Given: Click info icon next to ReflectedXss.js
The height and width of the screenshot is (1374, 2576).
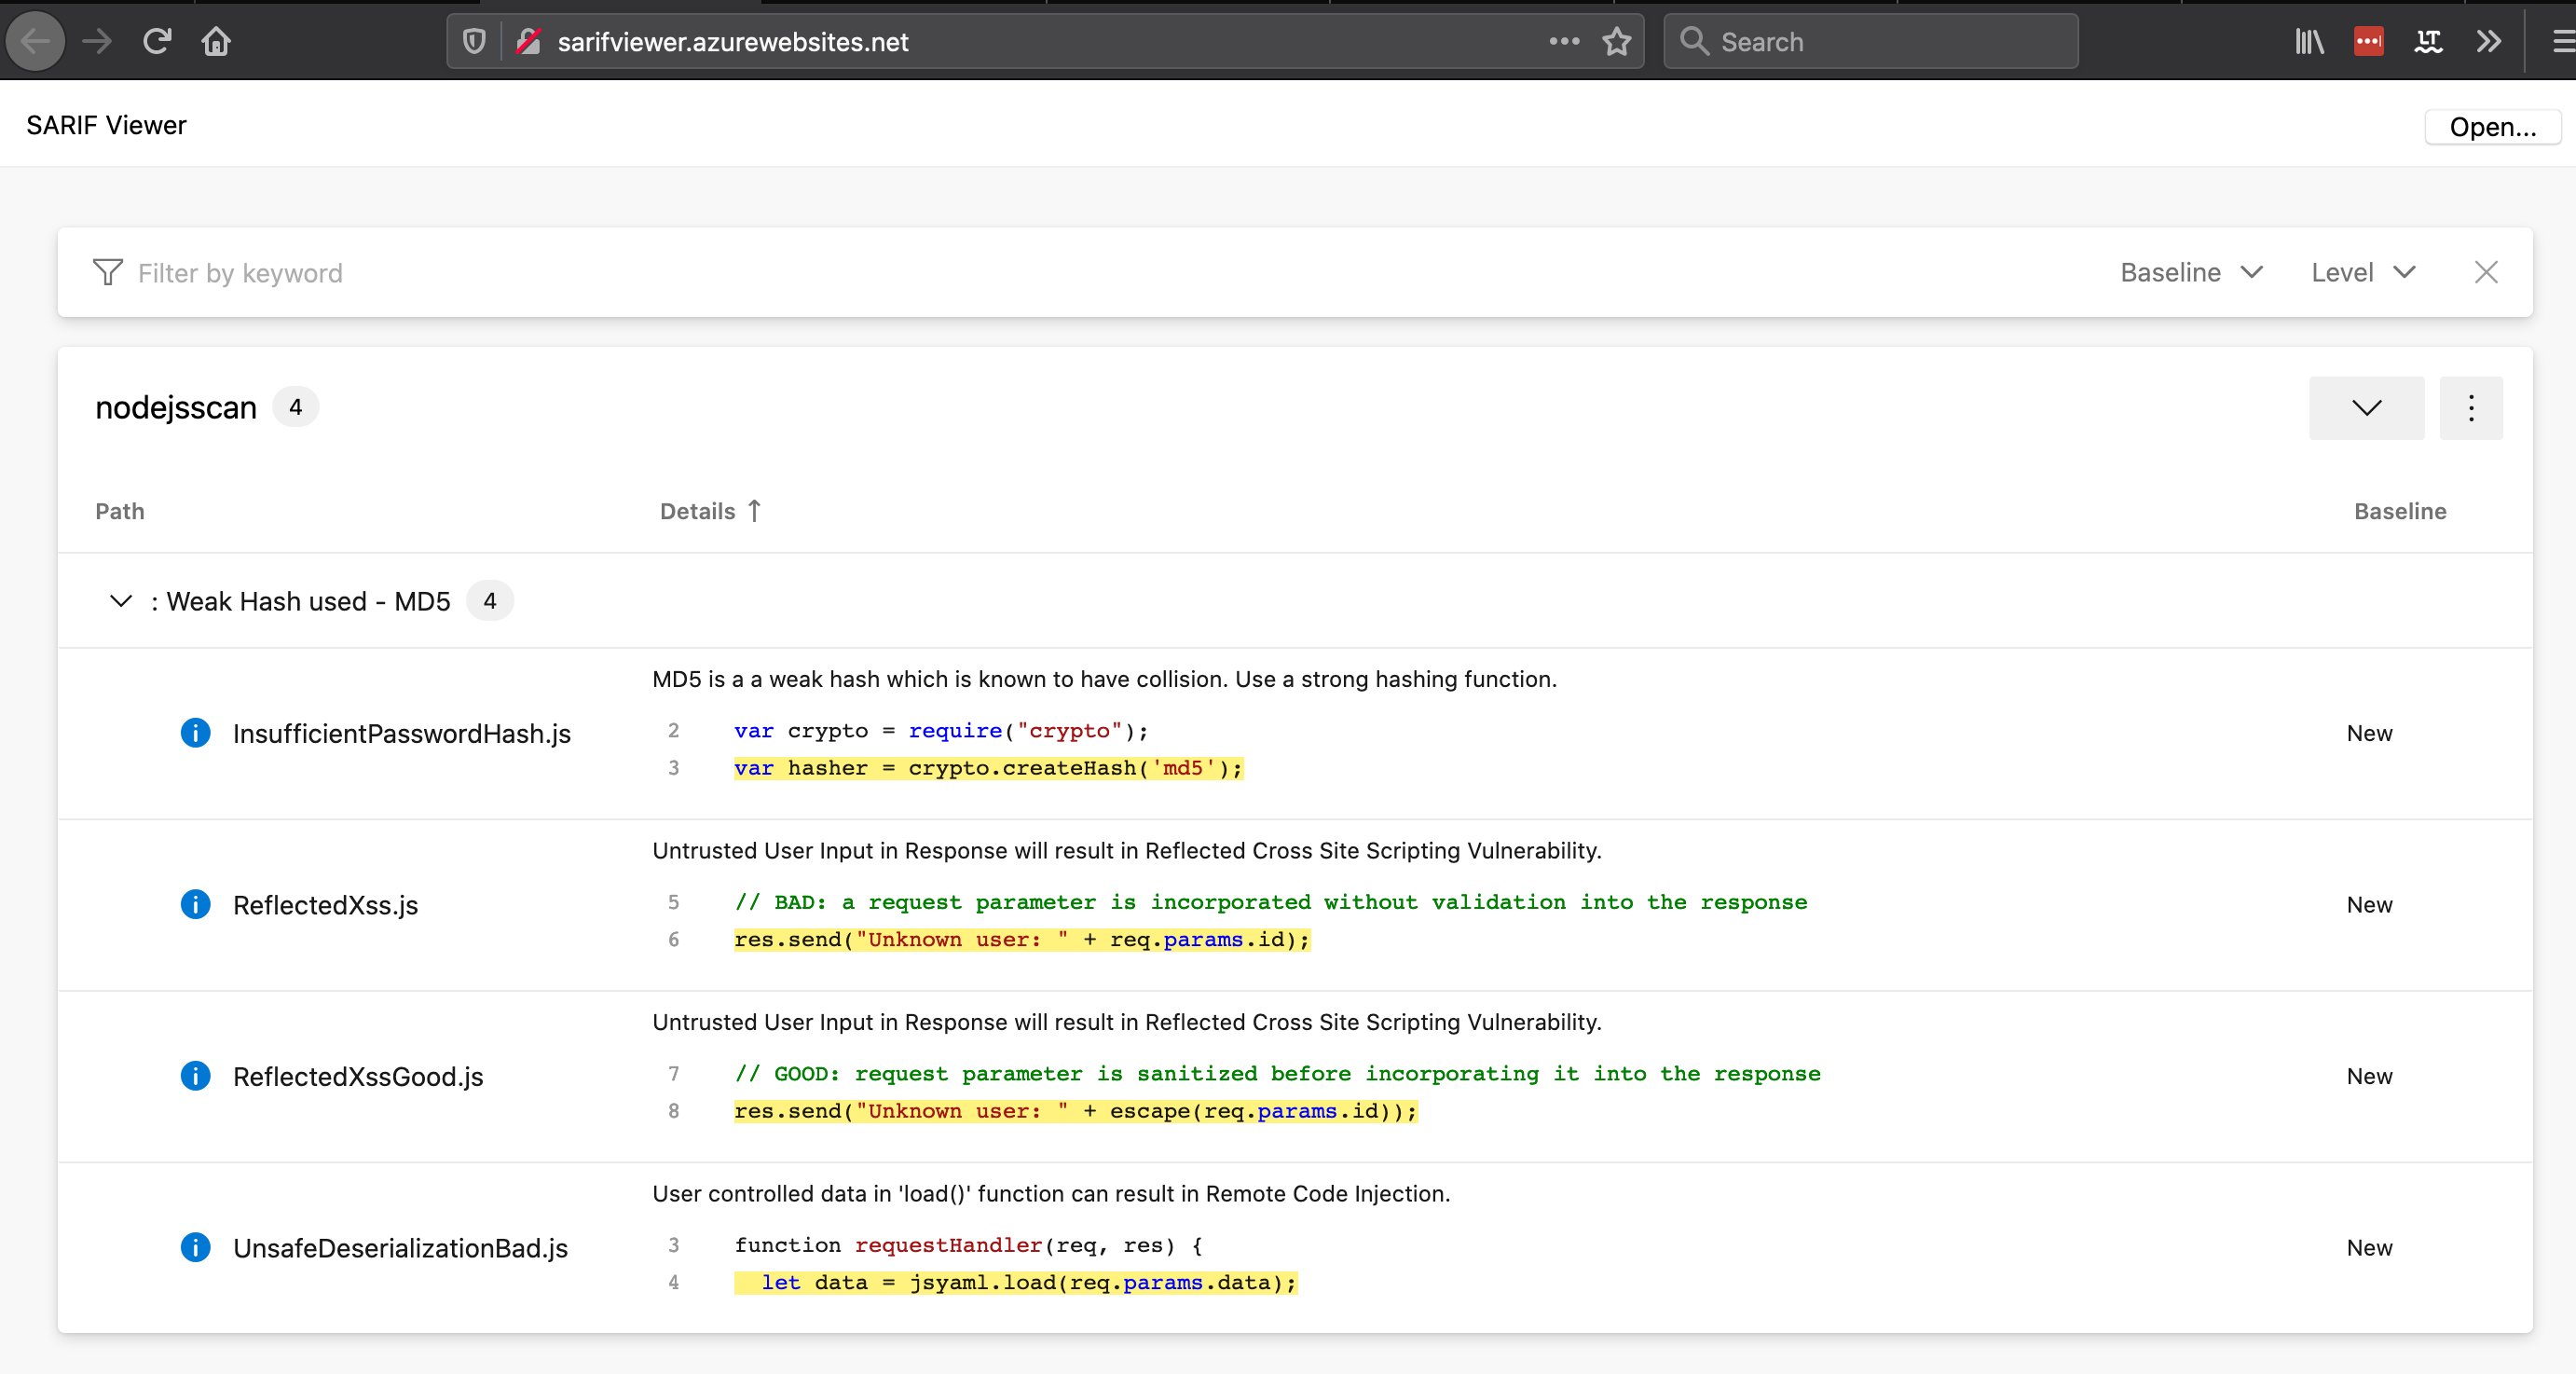Looking at the screenshot, I should pyautogui.click(x=195, y=904).
